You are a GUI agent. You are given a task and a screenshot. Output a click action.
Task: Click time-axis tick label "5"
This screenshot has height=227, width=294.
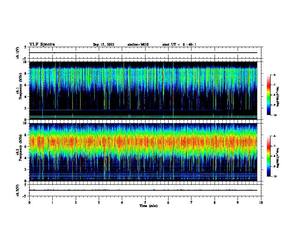[x=145, y=203]
